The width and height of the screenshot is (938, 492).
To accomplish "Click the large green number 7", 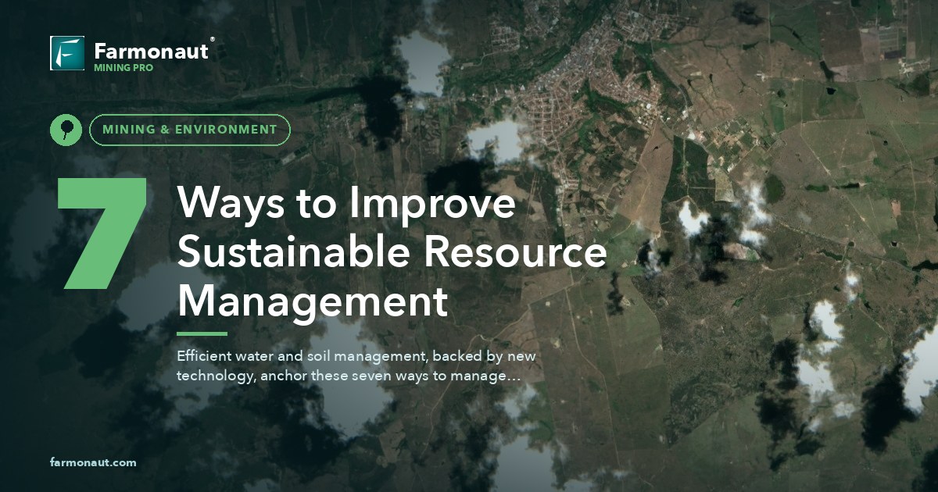I will pos(102,233).
